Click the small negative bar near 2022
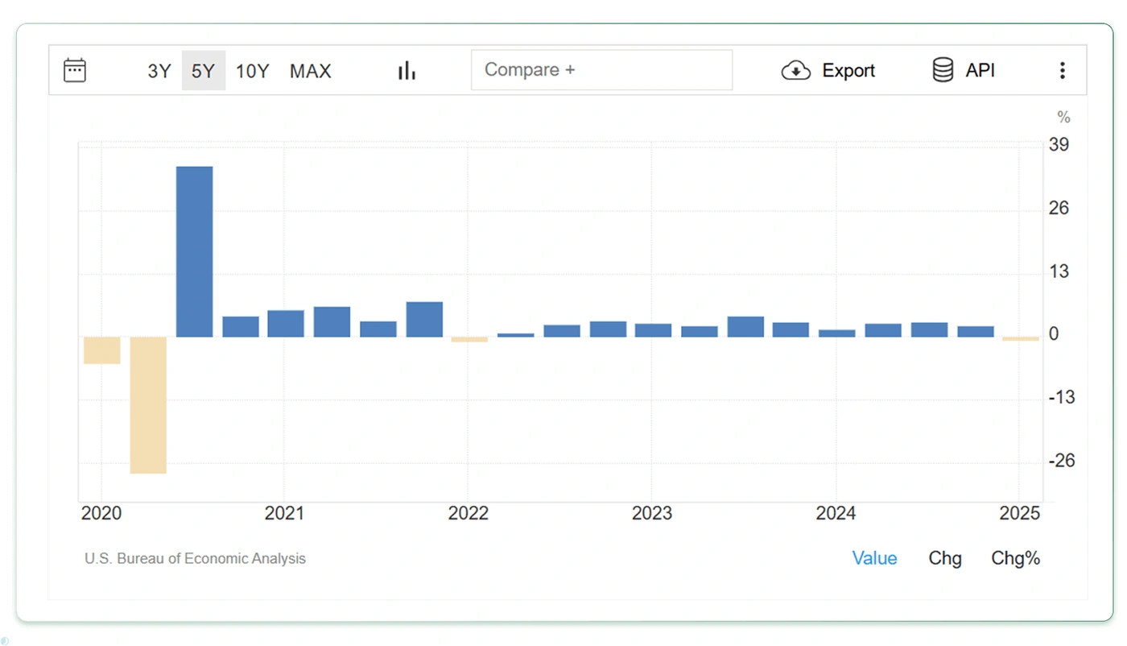Screen dimensions: 1127x646 click(x=469, y=339)
